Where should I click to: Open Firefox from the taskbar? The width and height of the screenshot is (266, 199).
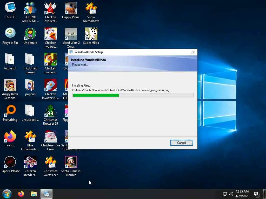(x=21, y=194)
